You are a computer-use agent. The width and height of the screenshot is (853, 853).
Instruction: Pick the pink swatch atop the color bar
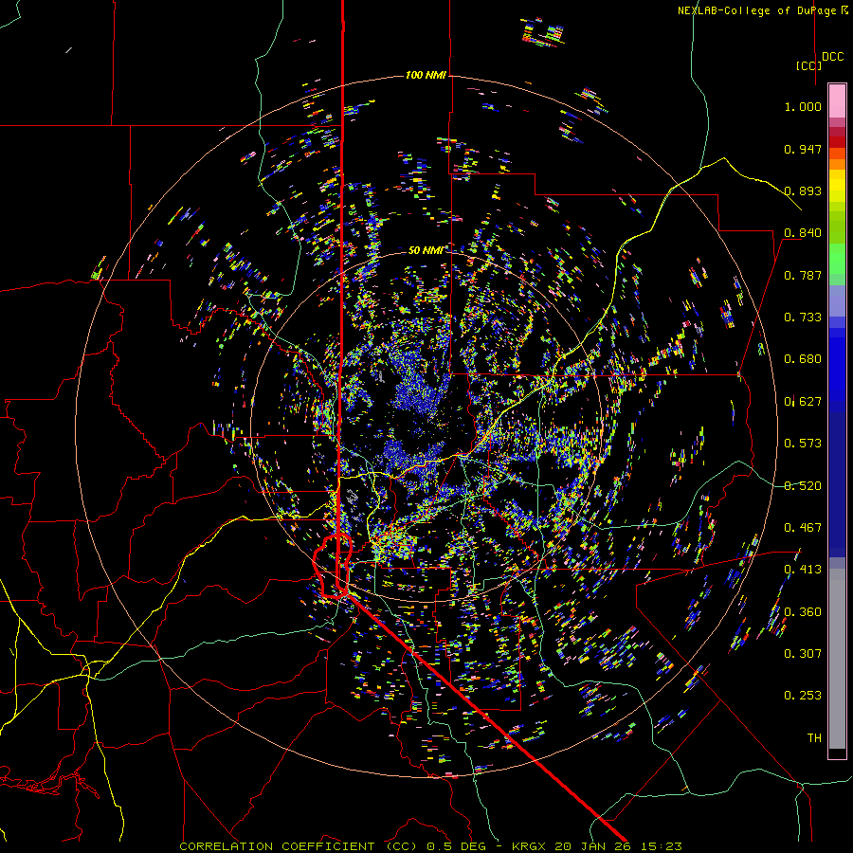click(837, 100)
